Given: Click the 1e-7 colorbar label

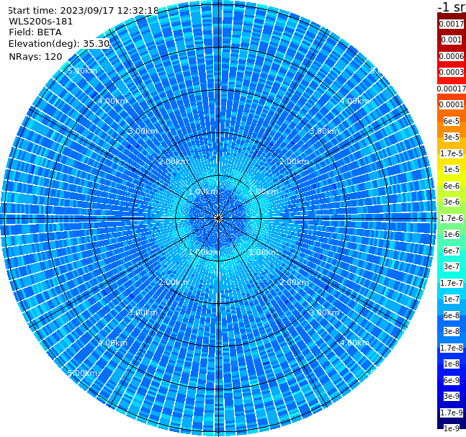Looking at the screenshot, I should [x=452, y=299].
